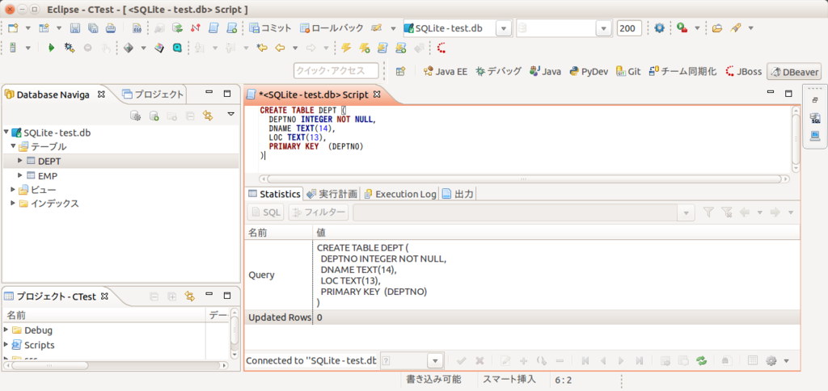Open the empty database selector dropdown

coord(603,28)
